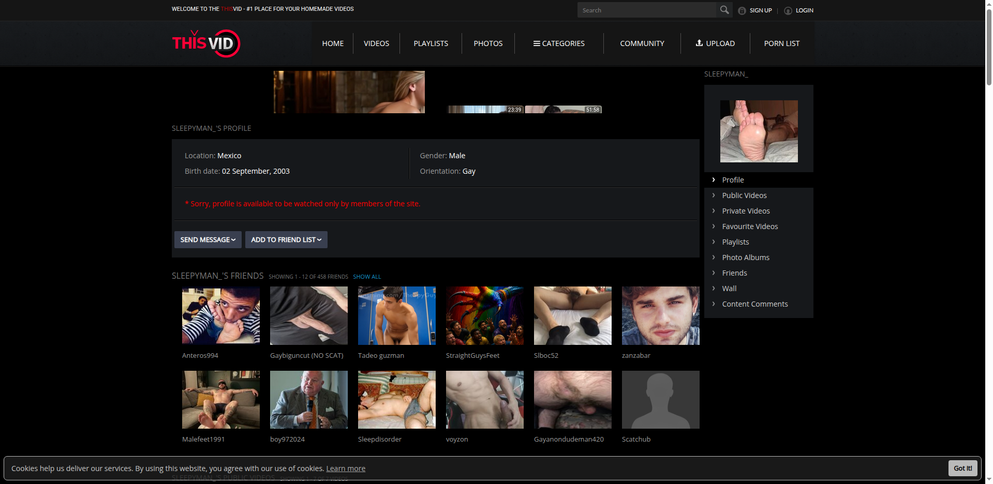993x484 pixels.
Task: Click the chevron beside Favourite Videos
Action: [714, 226]
